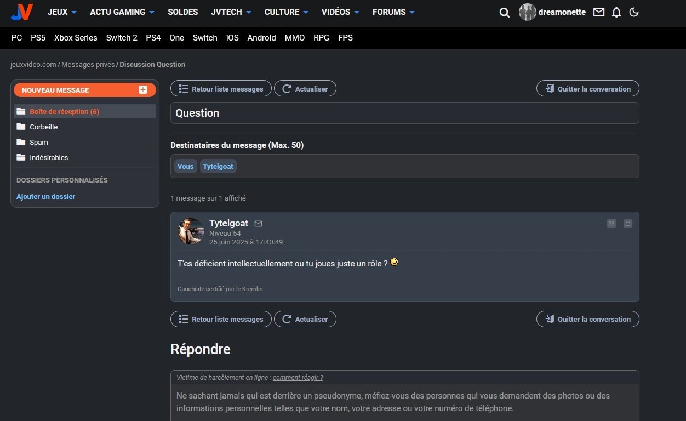Screen dimensions: 686x421
Task: Go to the PC platform section
Action: 17,38
